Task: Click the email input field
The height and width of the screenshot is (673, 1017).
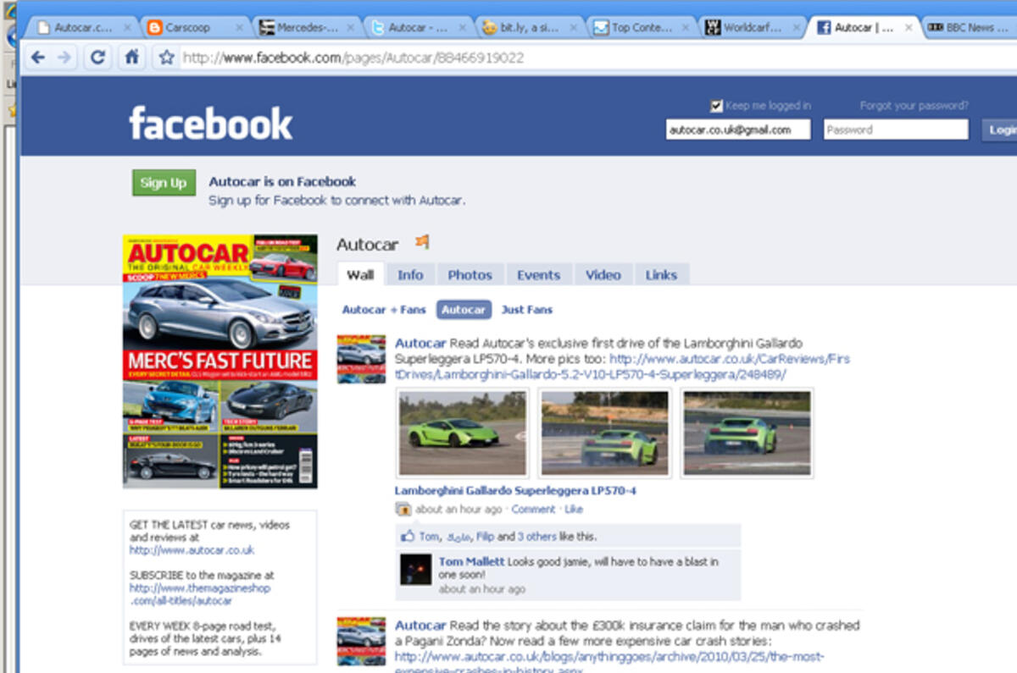Action: [x=737, y=130]
